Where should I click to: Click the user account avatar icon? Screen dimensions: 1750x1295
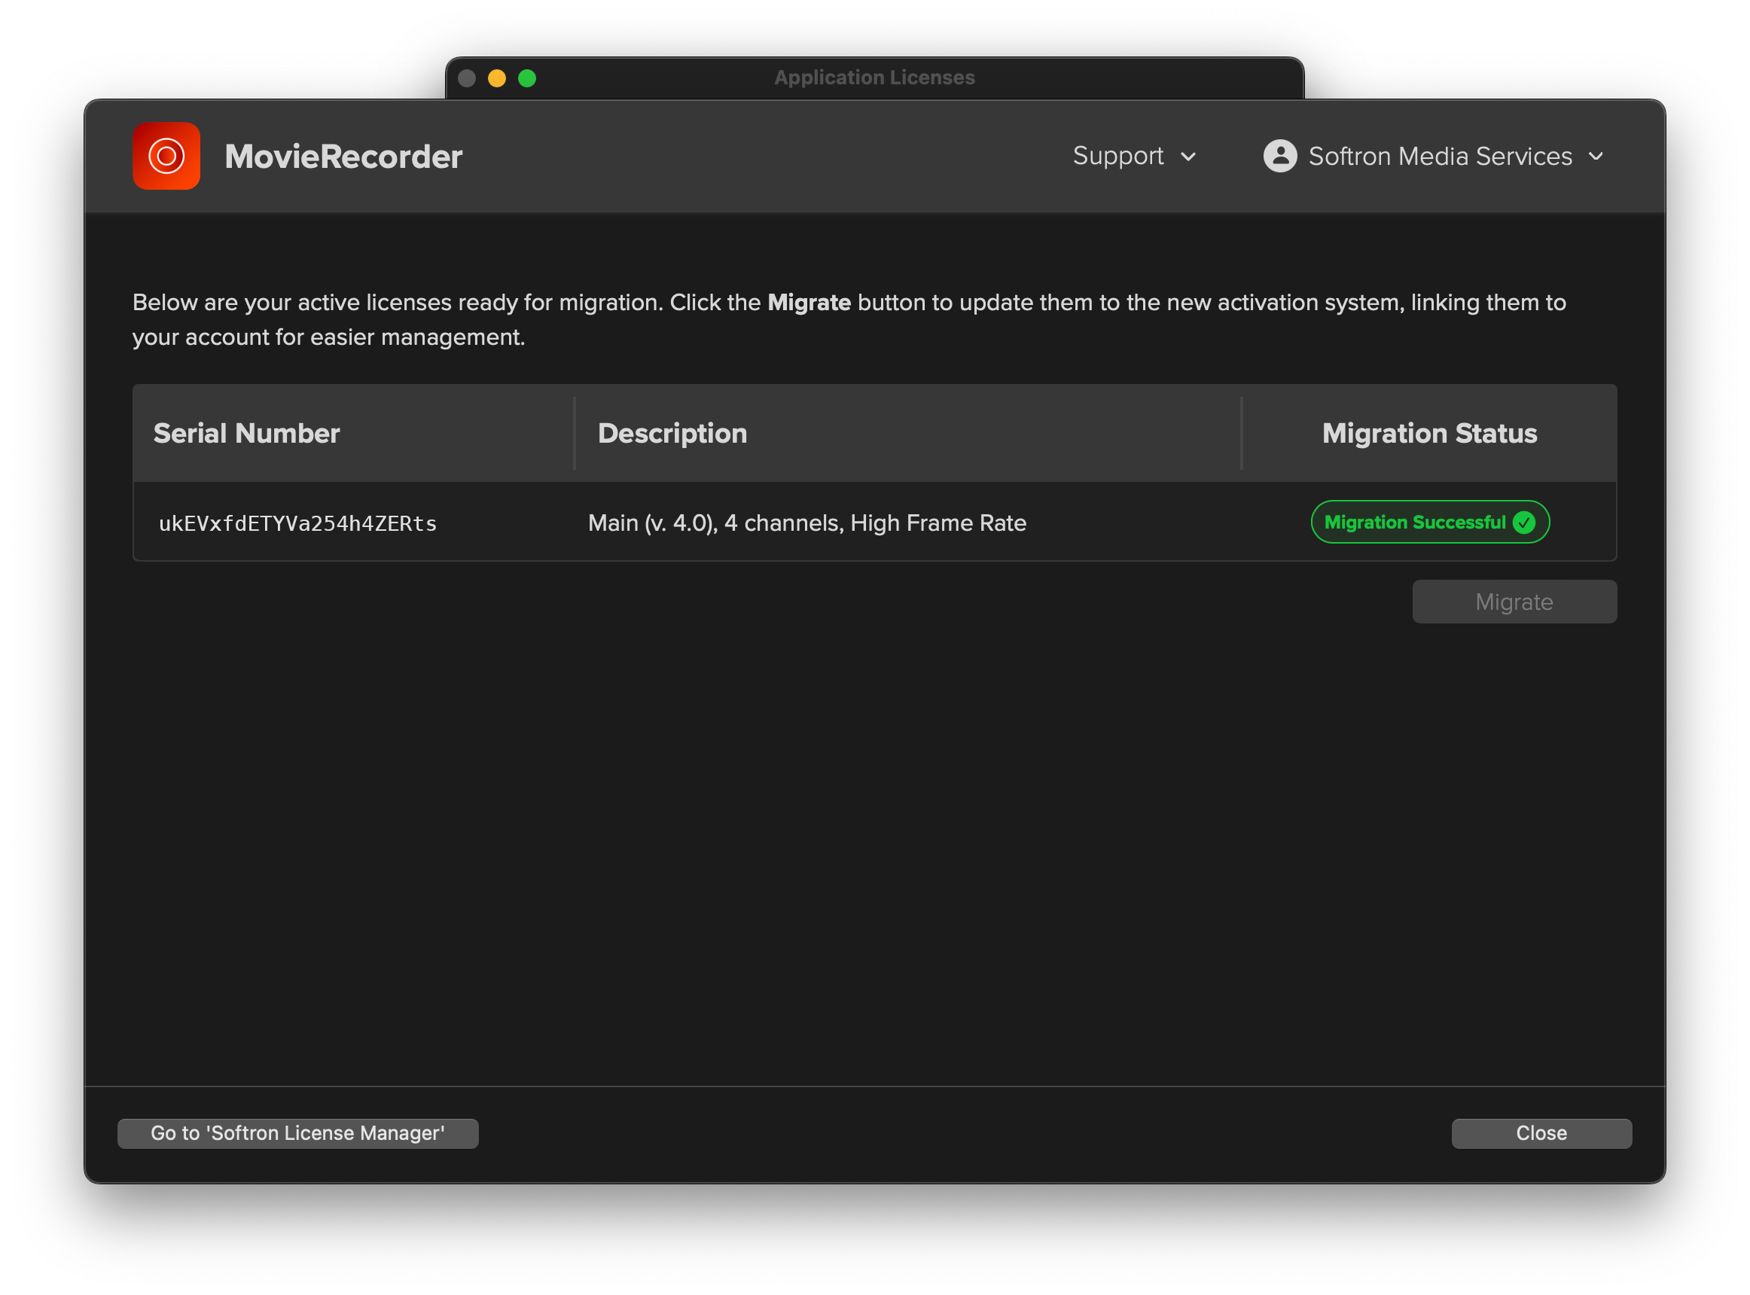pos(1279,156)
